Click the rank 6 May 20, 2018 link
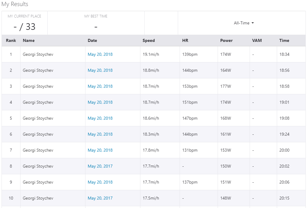 coord(100,134)
